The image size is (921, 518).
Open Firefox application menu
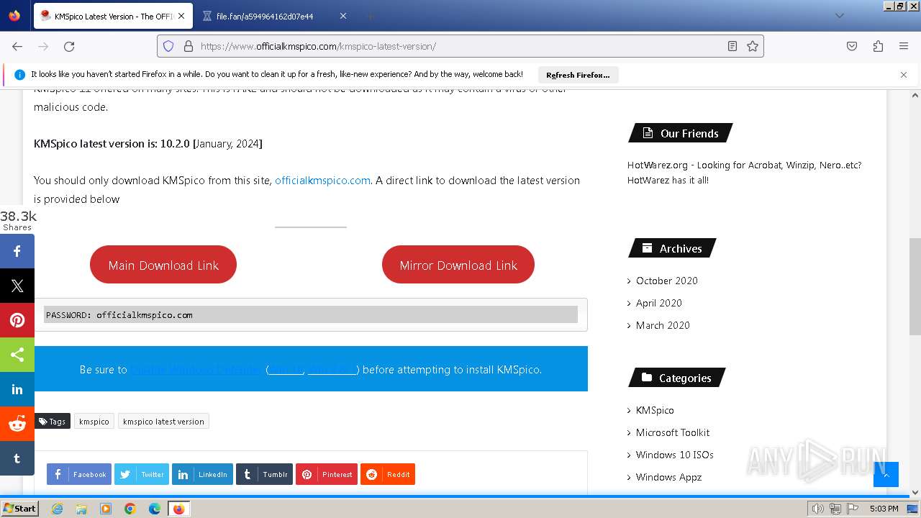click(904, 46)
